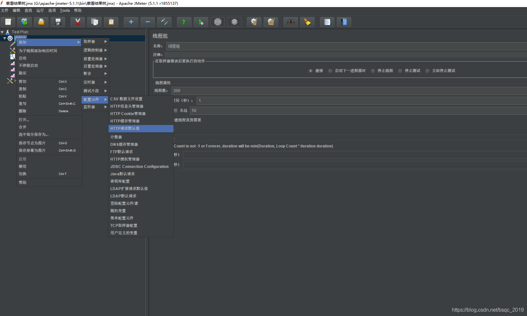527x316 pixels.
Task: Choose CSV 数据文件设置 menu item
Action: click(141, 99)
